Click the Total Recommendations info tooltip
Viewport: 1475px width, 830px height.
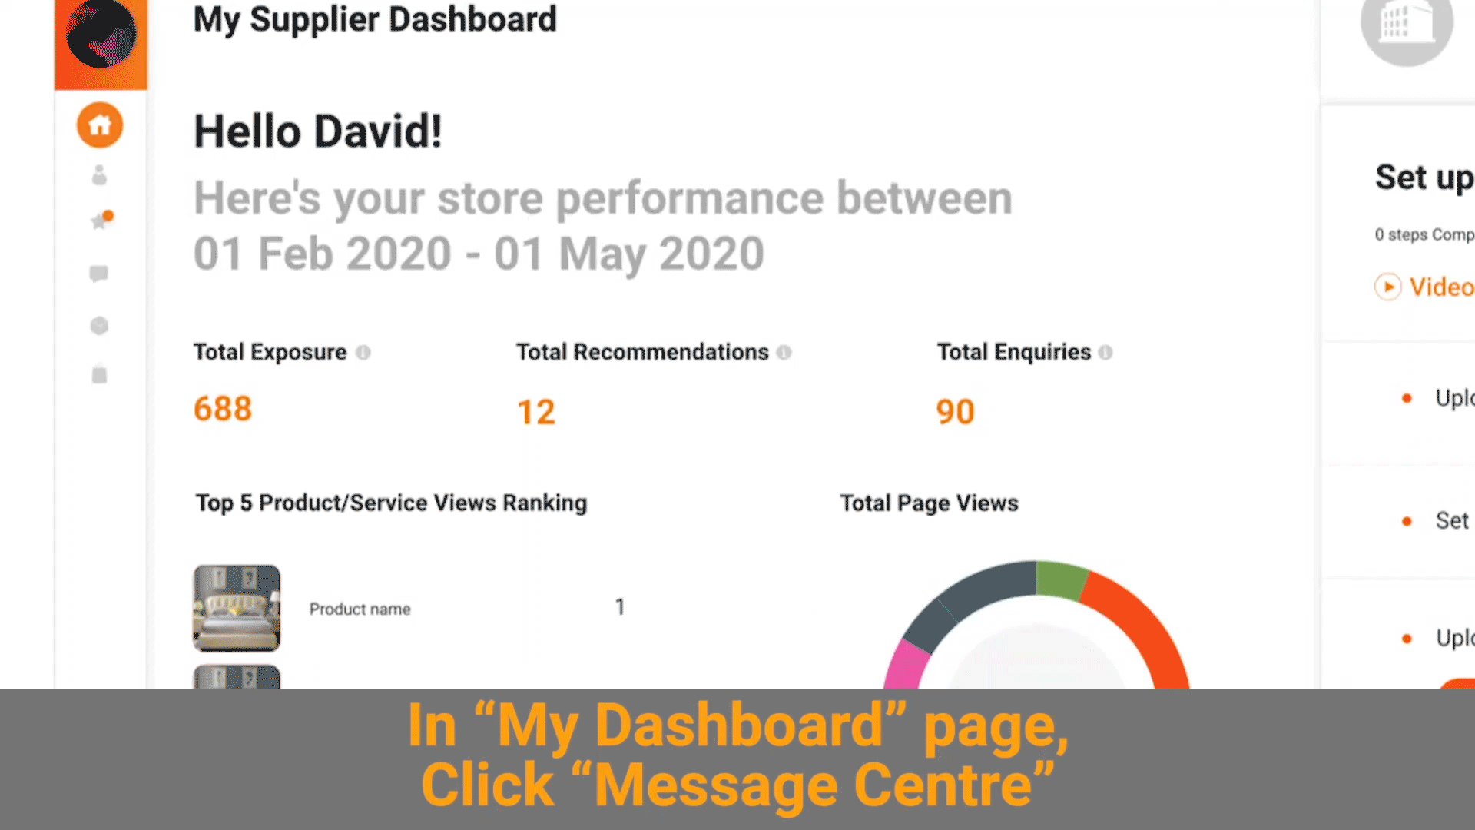[785, 352]
